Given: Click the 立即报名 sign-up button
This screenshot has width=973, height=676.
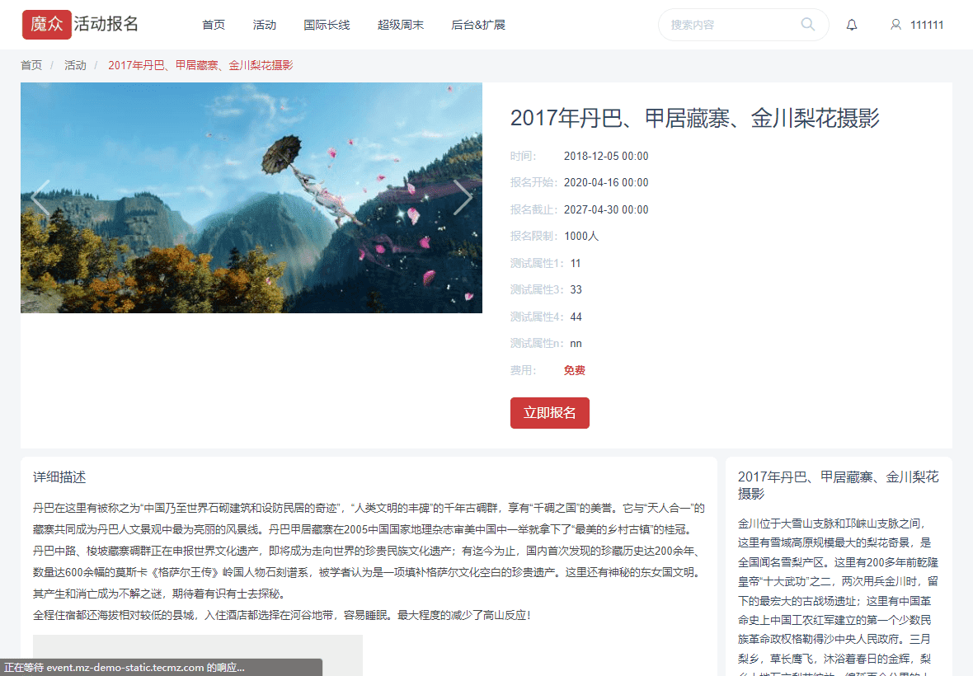Looking at the screenshot, I should click(x=550, y=413).
